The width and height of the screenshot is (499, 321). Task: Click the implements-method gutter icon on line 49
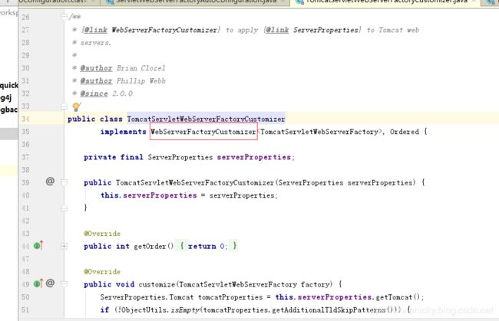[38, 283]
